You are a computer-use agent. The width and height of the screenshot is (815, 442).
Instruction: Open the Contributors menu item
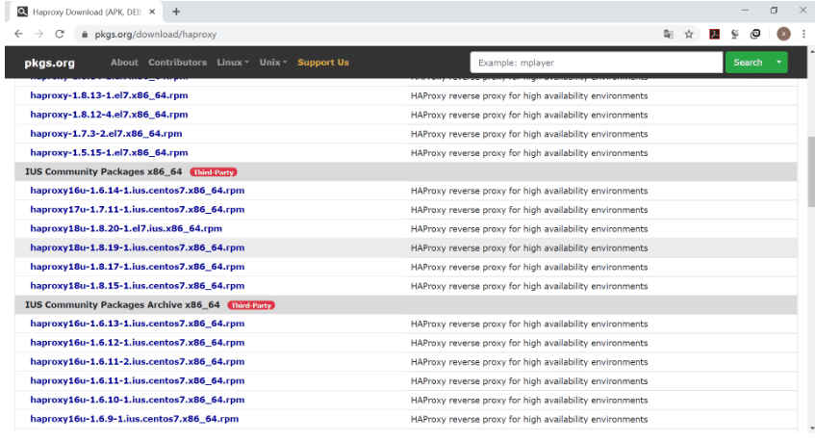(177, 63)
